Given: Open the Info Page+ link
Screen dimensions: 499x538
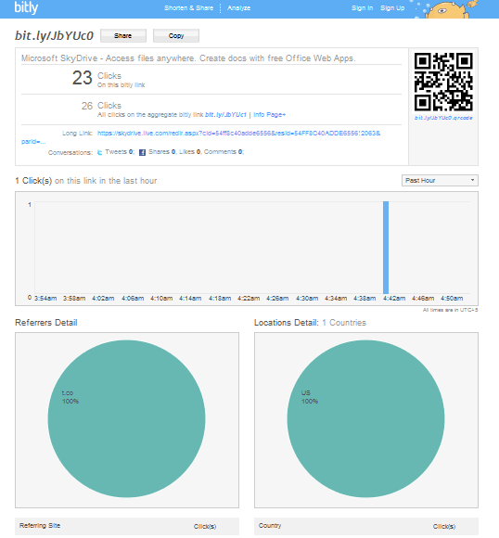Looking at the screenshot, I should click(x=269, y=115).
